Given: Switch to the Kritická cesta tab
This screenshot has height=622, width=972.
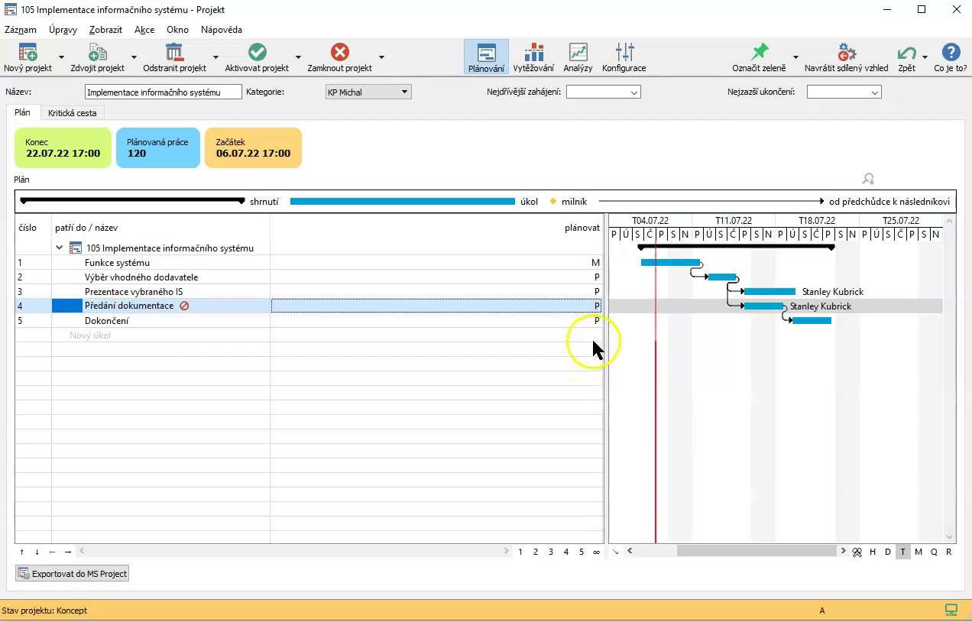Looking at the screenshot, I should coord(72,113).
